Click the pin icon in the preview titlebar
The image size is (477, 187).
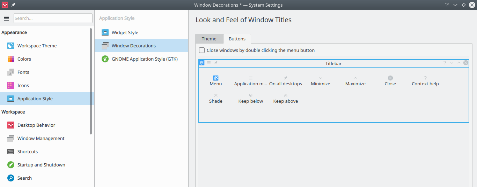(216, 63)
